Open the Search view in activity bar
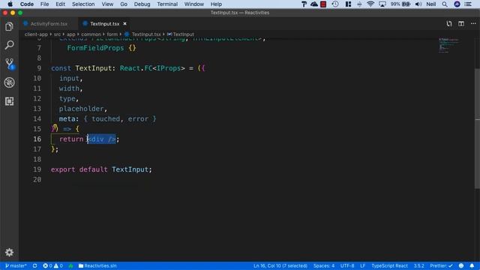This screenshot has width=480, height=270. 9,45
